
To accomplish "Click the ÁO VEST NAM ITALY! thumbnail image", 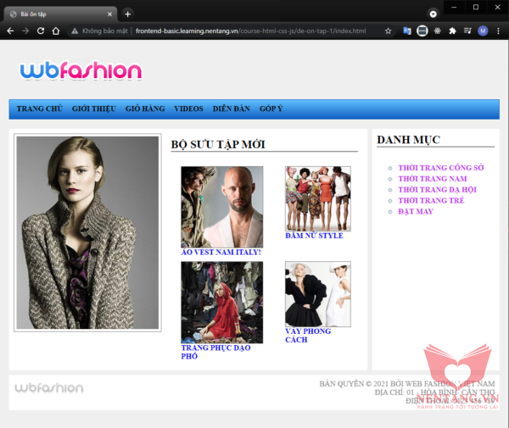I will [x=221, y=206].
